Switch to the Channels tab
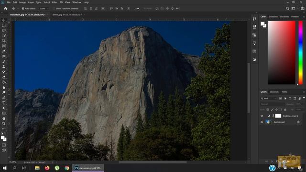This screenshot has width=306, height=172. pos(274,92)
